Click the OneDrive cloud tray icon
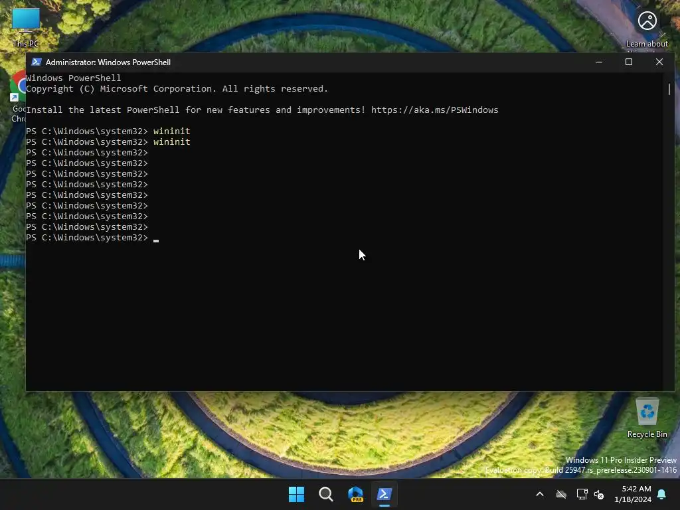This screenshot has width=680, height=510. point(561,494)
